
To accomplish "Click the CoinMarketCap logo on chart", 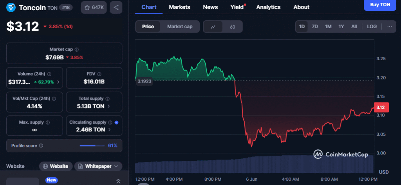I will click(341, 154).
